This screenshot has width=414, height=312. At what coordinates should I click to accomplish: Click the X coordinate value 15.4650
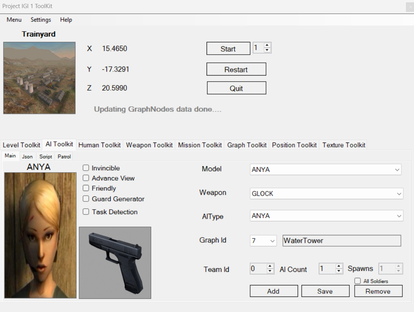pos(114,49)
